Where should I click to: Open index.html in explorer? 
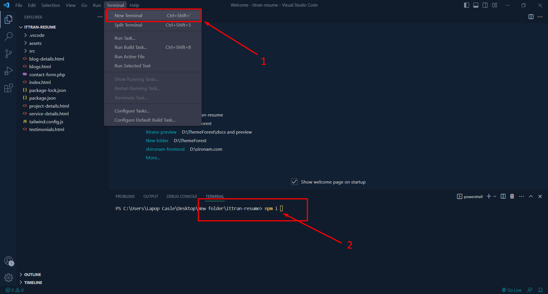40,82
